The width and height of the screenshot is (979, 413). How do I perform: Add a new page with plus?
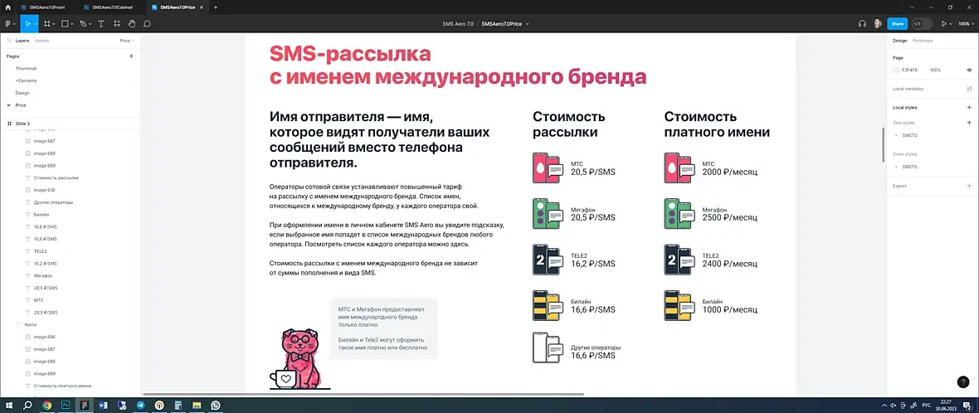(x=131, y=56)
